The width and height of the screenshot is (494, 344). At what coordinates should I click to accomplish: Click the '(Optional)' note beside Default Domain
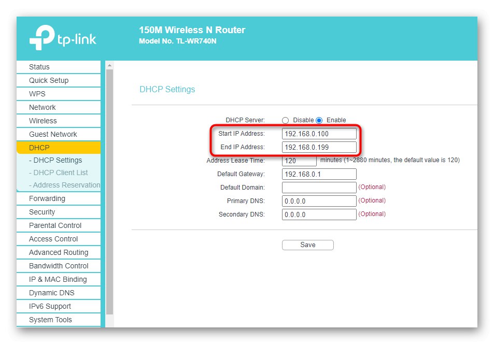pos(372,187)
